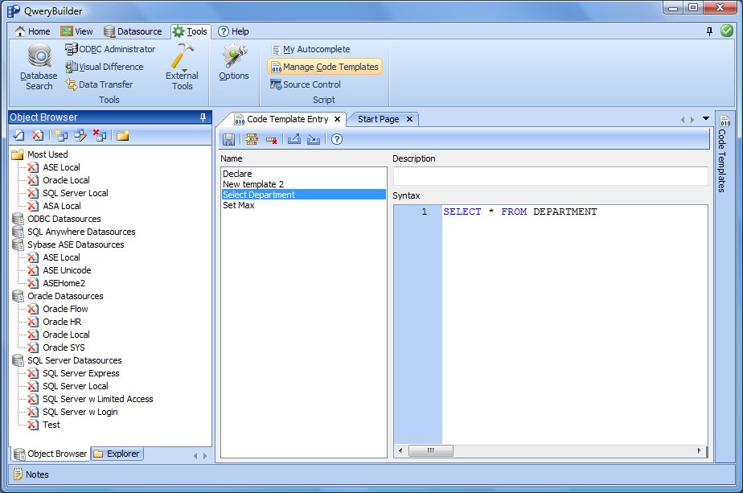The image size is (743, 493).
Task: Click new folder icon in Object Browser toolbar
Action: click(123, 136)
